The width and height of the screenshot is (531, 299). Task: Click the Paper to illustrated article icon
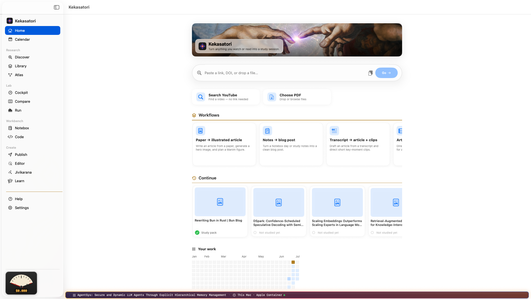click(201, 131)
